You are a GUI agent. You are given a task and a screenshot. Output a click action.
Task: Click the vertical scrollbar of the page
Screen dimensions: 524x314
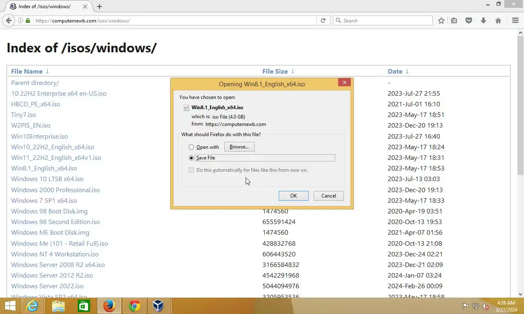521,105
